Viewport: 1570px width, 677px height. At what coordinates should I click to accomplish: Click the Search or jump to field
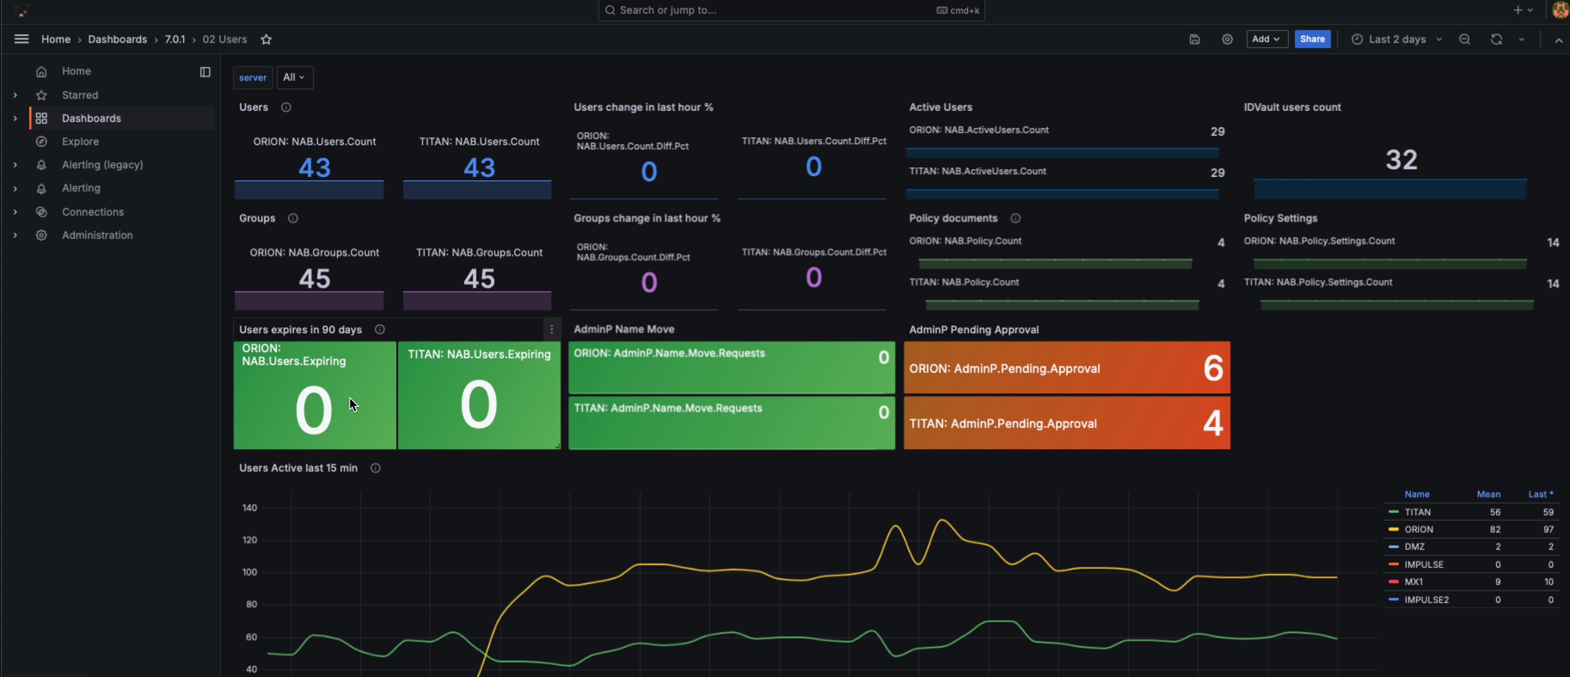[791, 10]
